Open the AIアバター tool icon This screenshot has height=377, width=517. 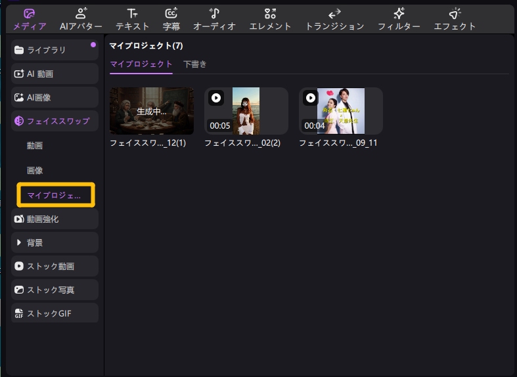[81, 14]
